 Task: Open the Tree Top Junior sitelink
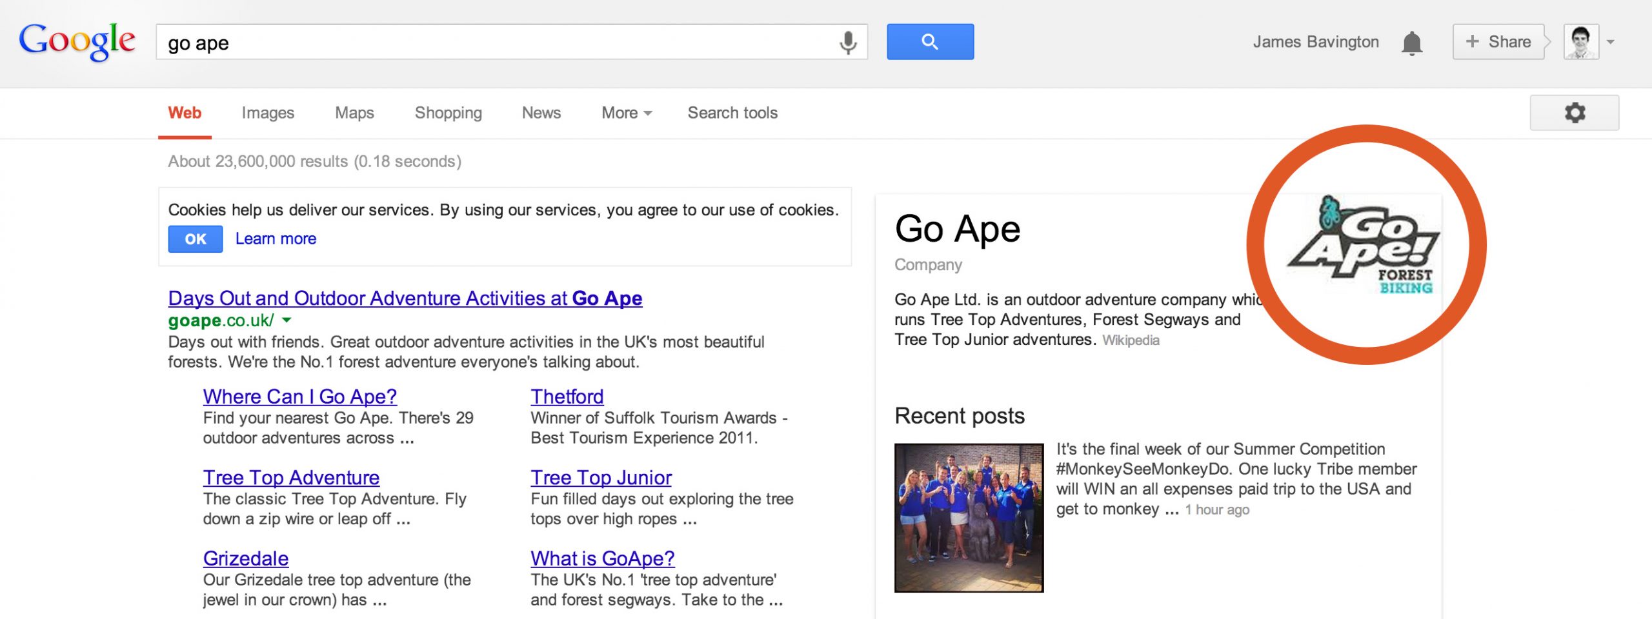pos(601,478)
